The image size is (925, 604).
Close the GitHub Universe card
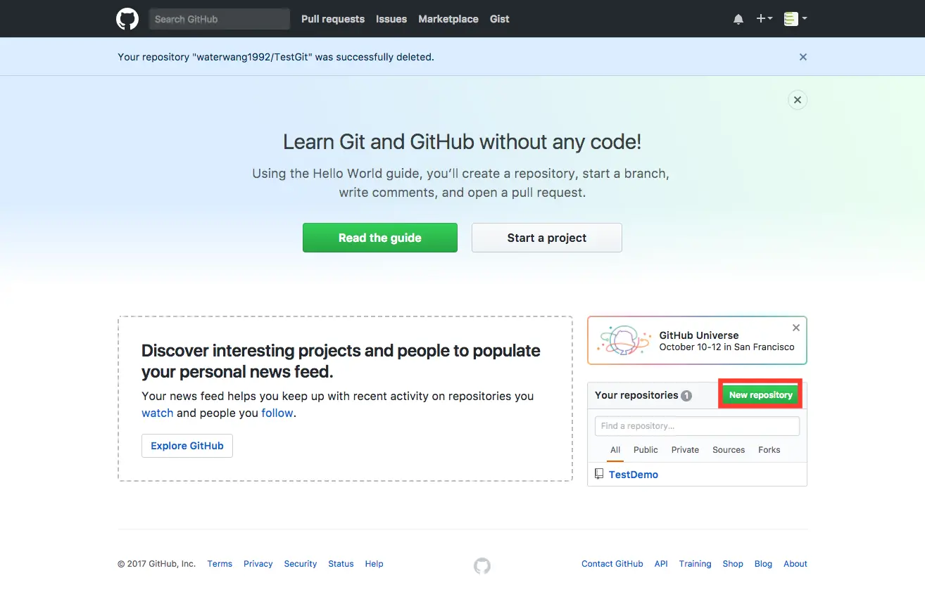(796, 328)
